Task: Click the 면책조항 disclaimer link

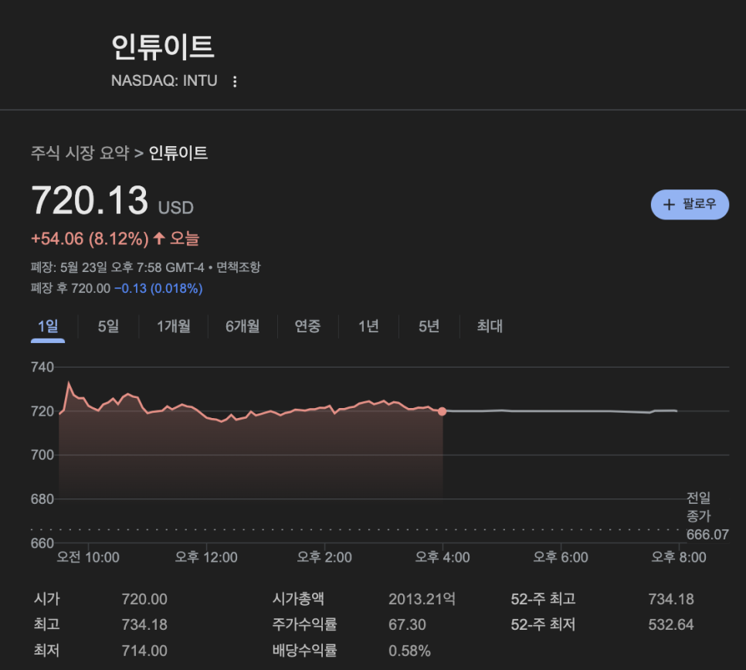Action: pyautogui.click(x=239, y=267)
